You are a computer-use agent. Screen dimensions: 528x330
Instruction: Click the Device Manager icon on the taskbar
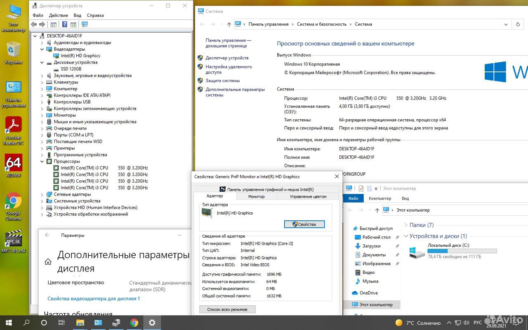click(x=116, y=323)
